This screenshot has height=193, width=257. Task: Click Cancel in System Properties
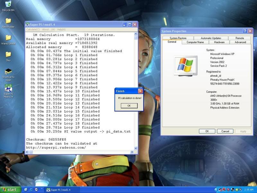click(225, 131)
